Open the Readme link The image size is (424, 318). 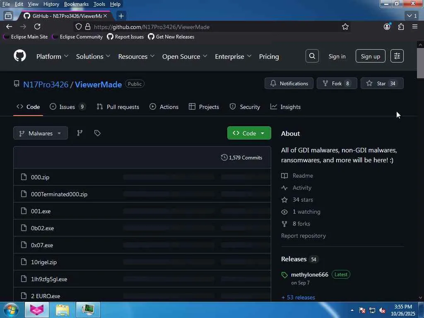(x=303, y=176)
